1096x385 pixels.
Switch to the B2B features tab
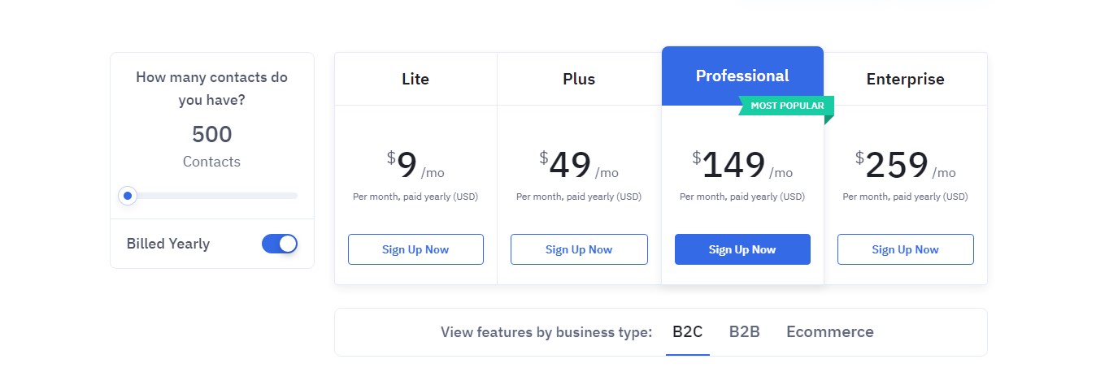(745, 332)
